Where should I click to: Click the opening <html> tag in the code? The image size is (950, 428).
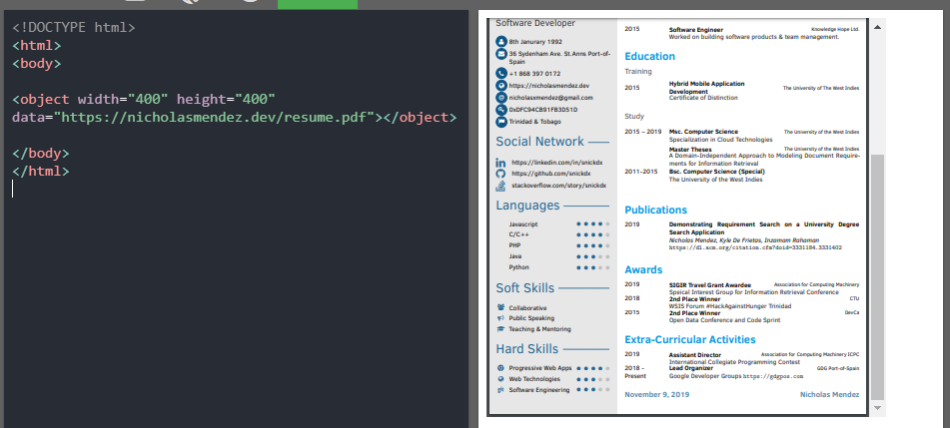pos(36,46)
